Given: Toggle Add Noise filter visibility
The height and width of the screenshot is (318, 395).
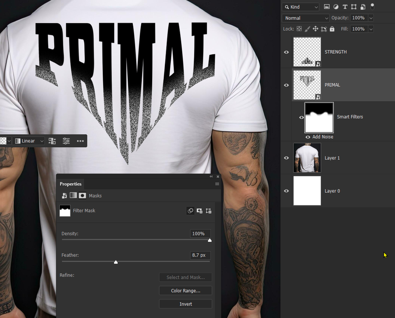Looking at the screenshot, I should coord(308,137).
